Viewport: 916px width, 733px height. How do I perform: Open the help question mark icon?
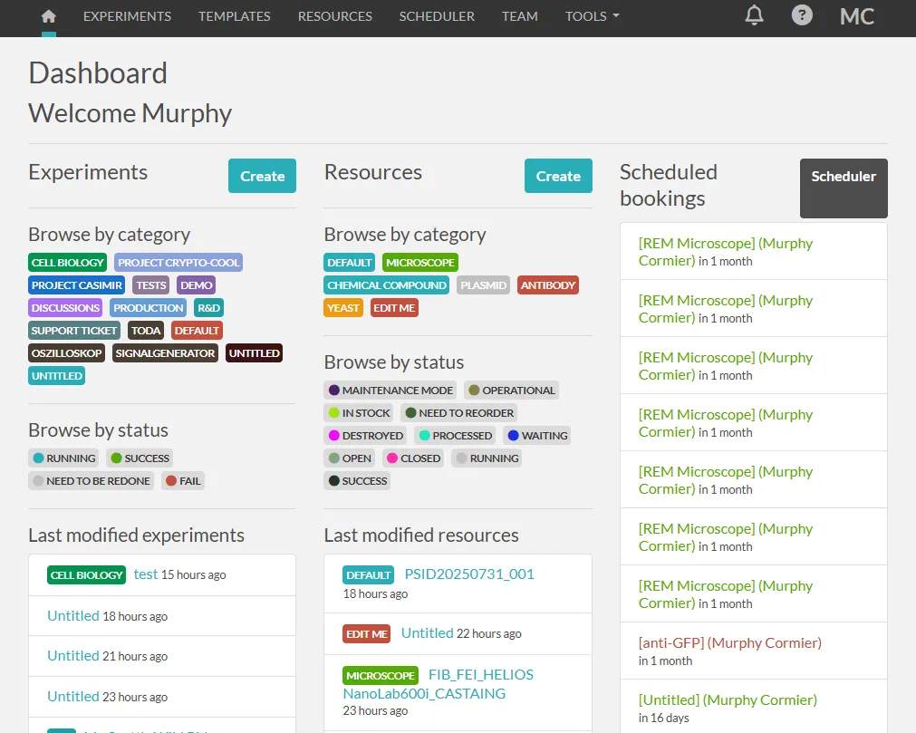[x=802, y=15]
